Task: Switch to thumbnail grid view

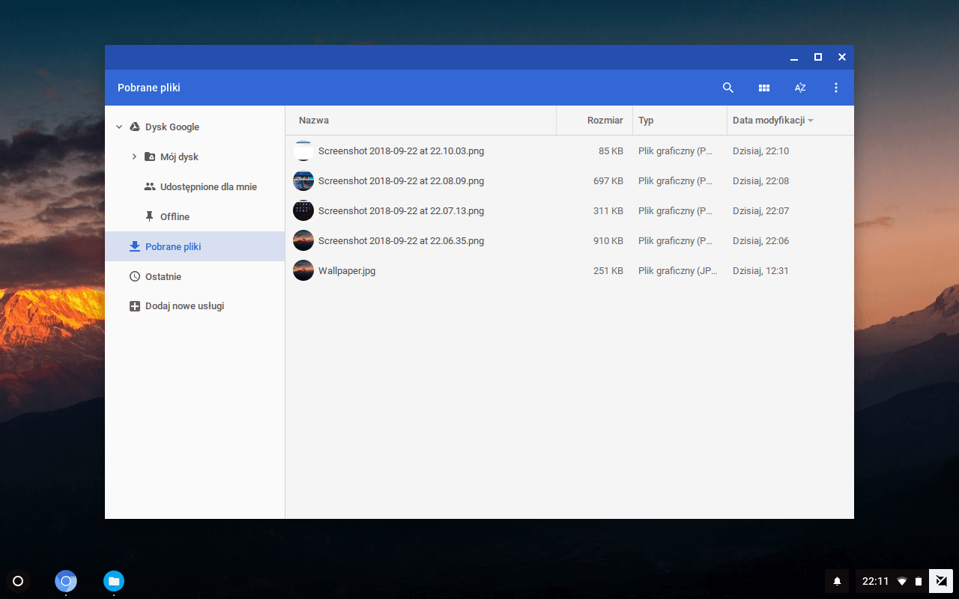Action: click(x=763, y=88)
